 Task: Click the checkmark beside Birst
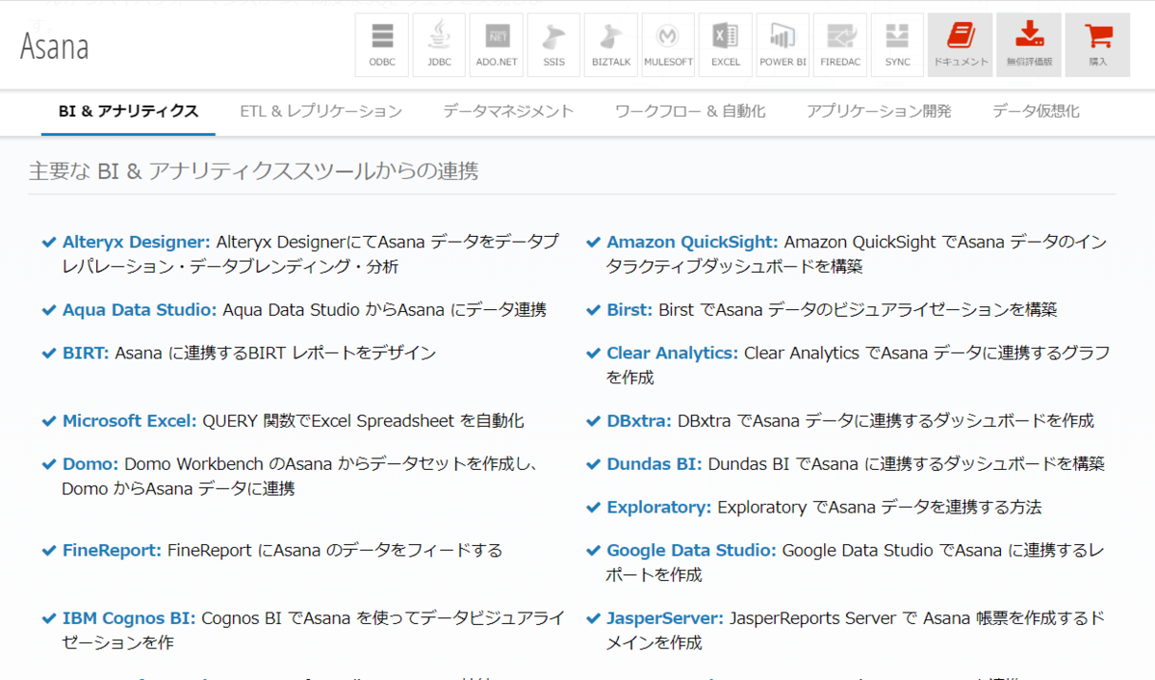click(593, 310)
